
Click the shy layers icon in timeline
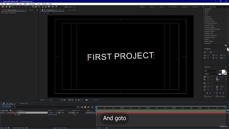(82, 107)
